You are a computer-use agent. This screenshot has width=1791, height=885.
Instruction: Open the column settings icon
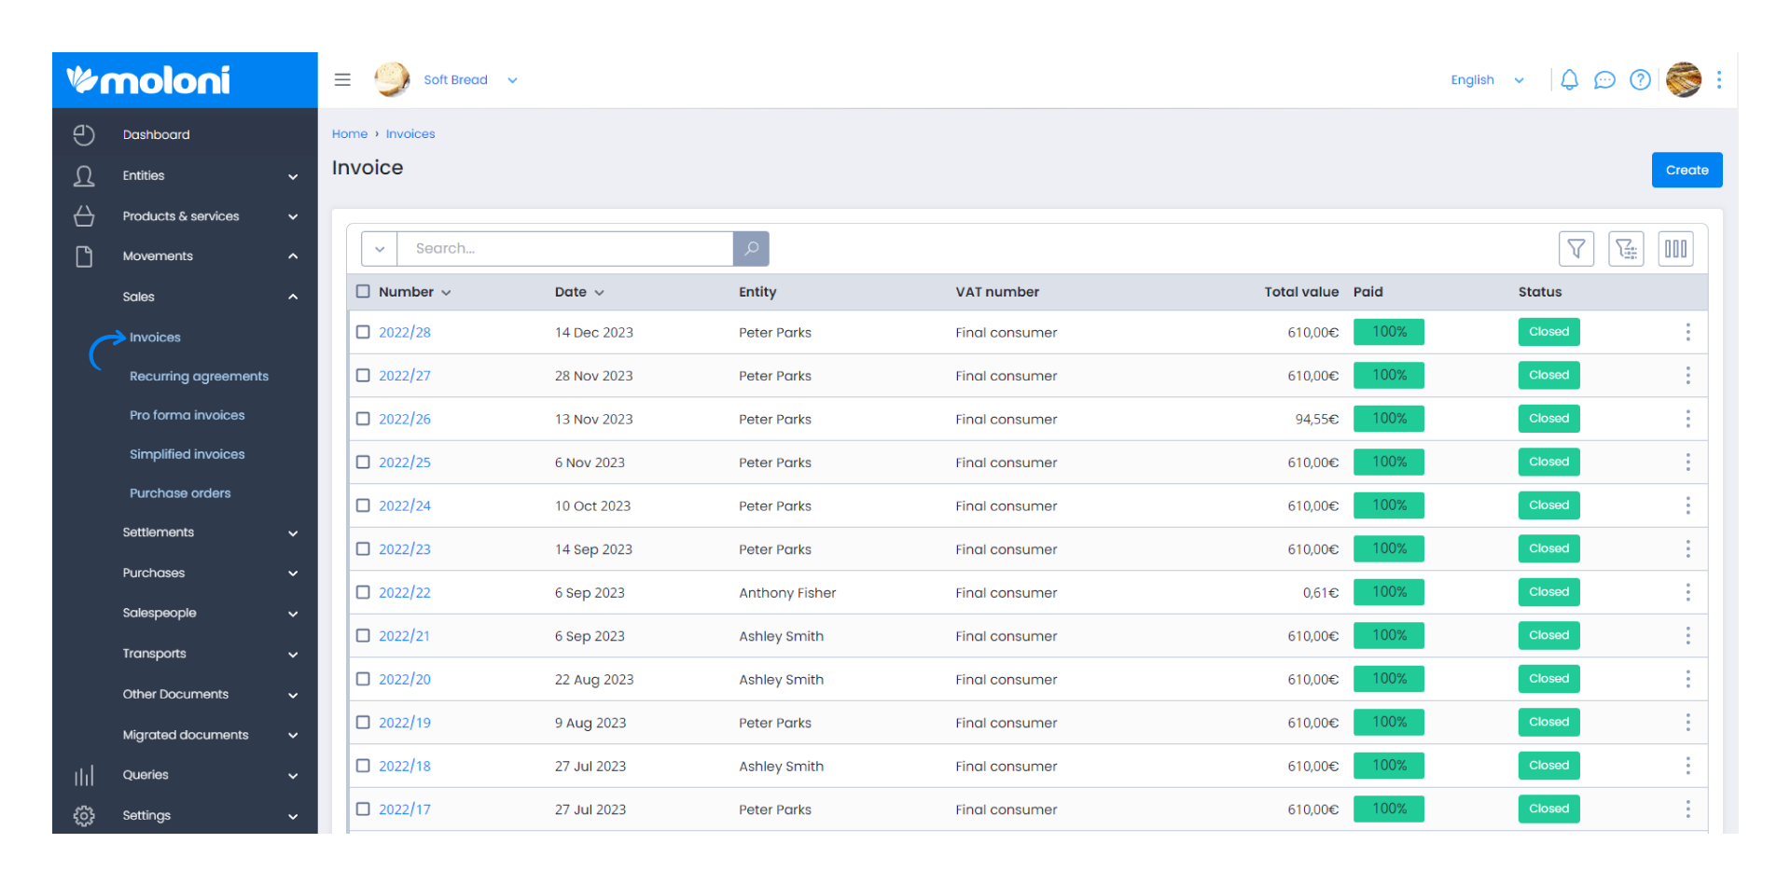[x=1675, y=249]
